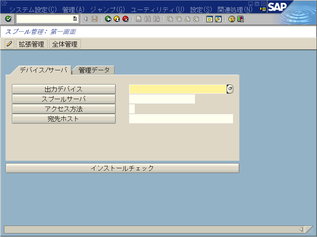Click the Find binoculars icon

[147, 19]
